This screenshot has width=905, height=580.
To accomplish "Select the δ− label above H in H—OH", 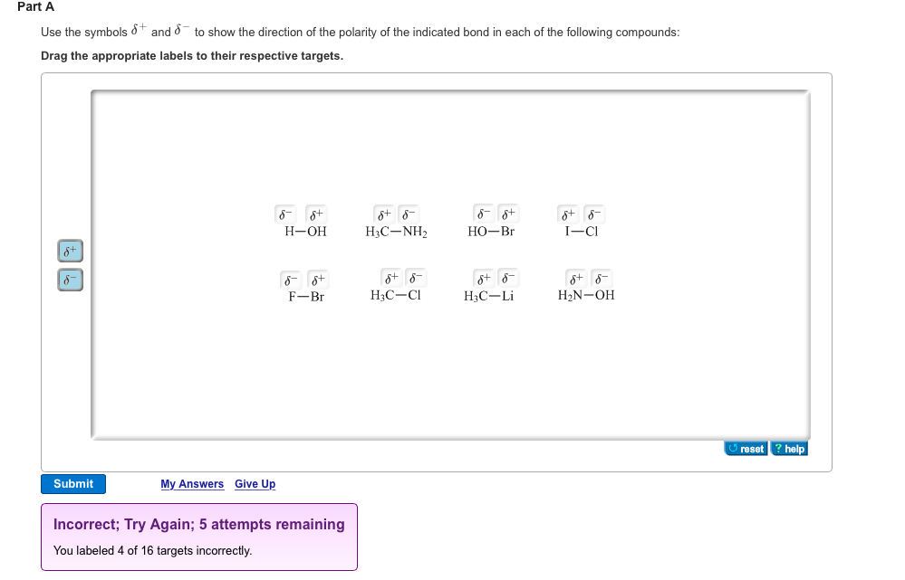I will pos(285,214).
